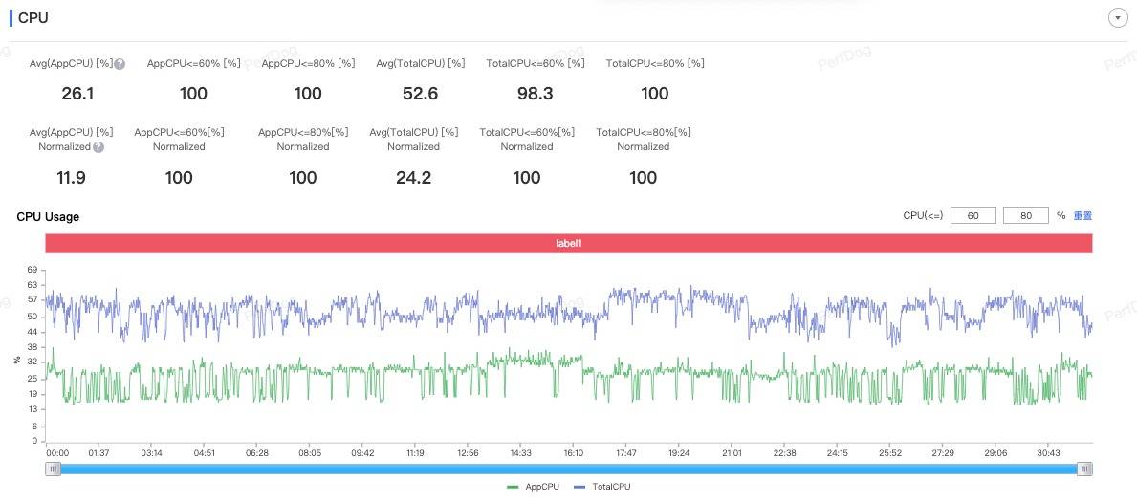Collapse the CPU section using the round arrow
Image resolution: width=1137 pixels, height=504 pixels.
(1116, 18)
